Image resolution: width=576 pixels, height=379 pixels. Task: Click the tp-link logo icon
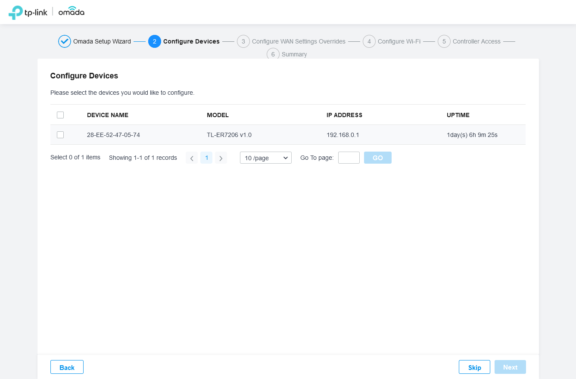16,12
